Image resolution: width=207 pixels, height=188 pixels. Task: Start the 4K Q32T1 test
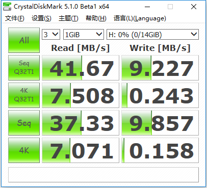pyautogui.click(x=24, y=95)
